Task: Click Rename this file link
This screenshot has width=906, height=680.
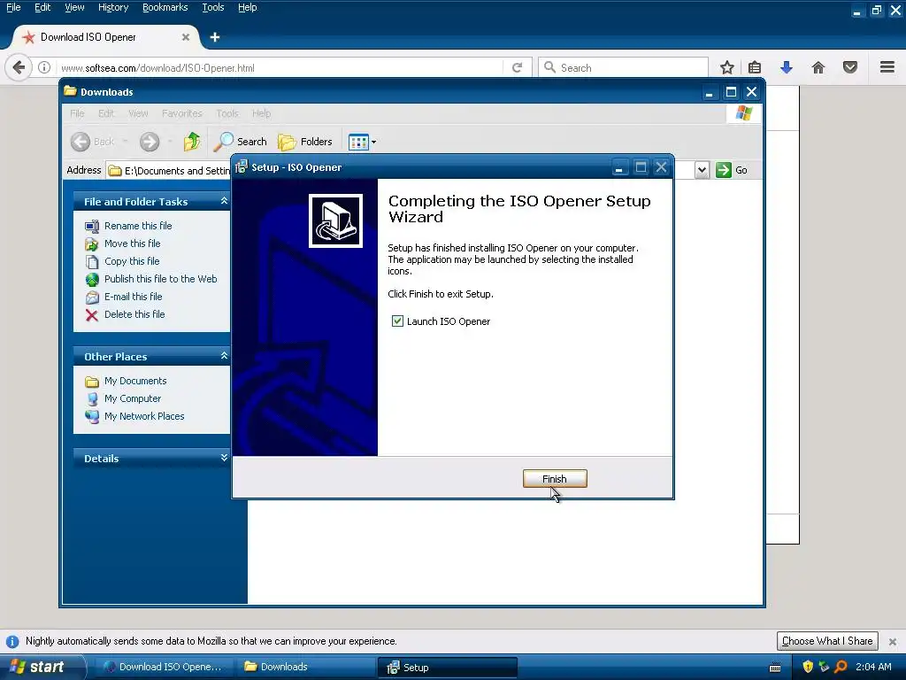Action: point(138,226)
